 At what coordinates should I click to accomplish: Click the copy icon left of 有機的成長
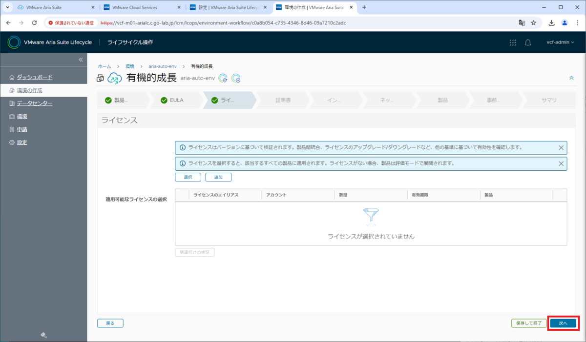tap(100, 78)
